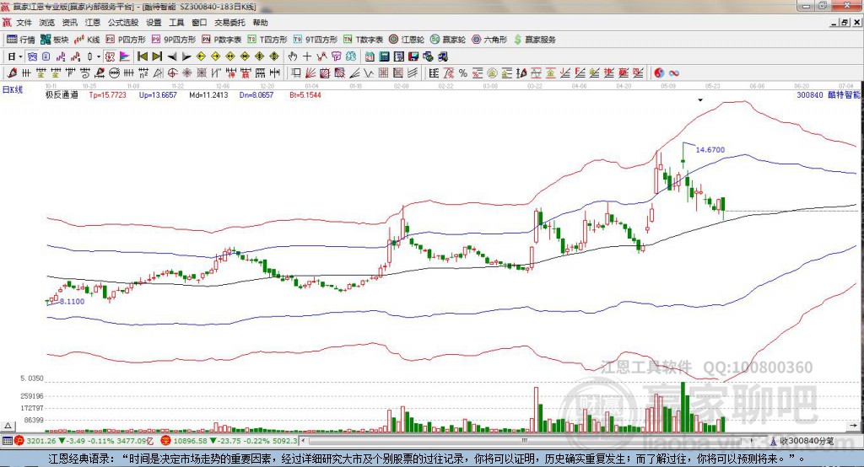Screen dimensions: 864x467
Task: Open the 交易委托 menu
Action: pyautogui.click(x=229, y=23)
